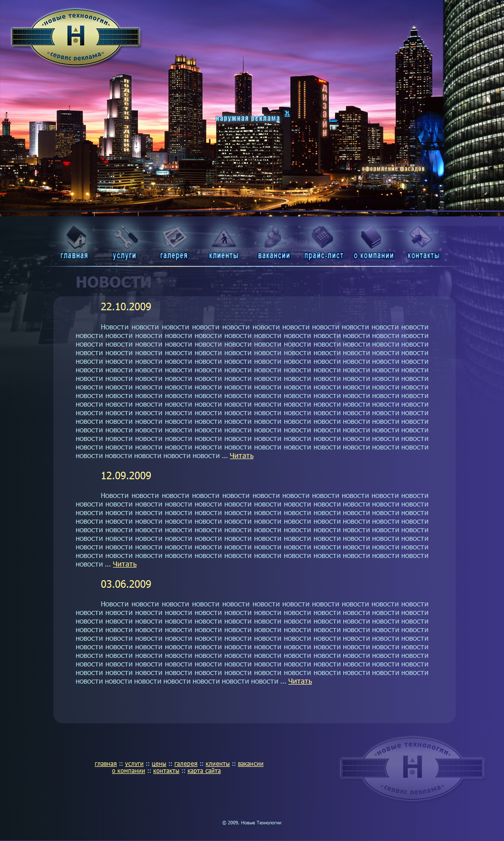Click Читать link for 22.10.2009 news

click(241, 456)
